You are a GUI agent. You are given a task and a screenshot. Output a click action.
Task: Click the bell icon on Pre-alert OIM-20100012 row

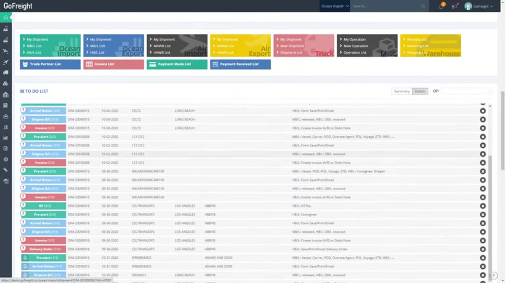(x=25, y=258)
